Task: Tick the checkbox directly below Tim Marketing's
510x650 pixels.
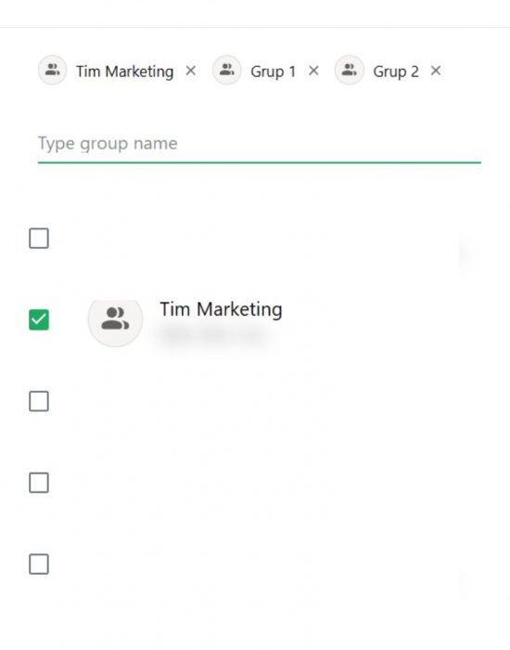Action: tap(39, 401)
